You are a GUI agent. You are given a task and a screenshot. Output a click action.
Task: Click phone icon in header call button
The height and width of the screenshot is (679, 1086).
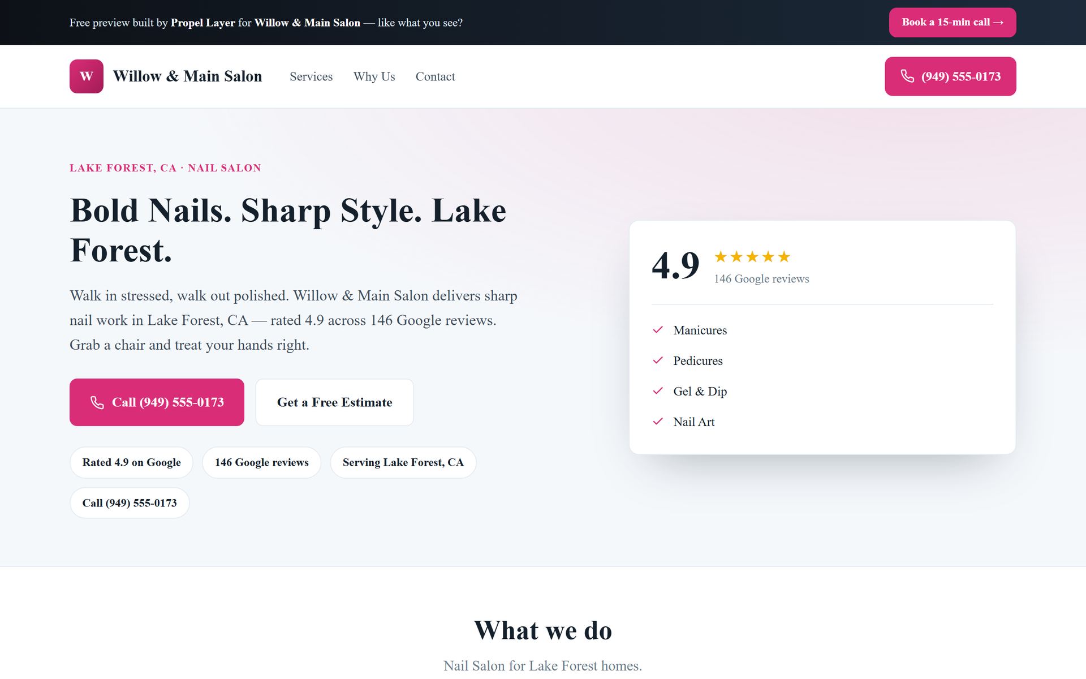[907, 76]
